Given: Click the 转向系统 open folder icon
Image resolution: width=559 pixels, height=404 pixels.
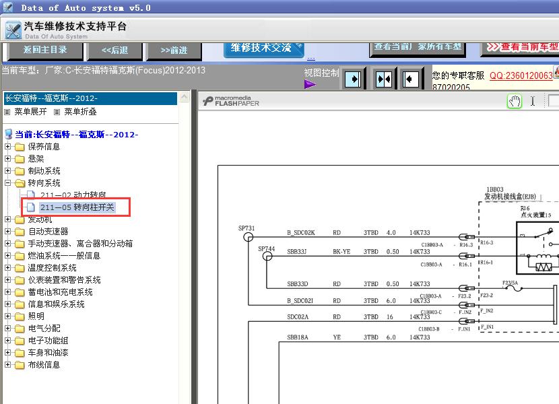Looking at the screenshot, I should click(x=20, y=183).
